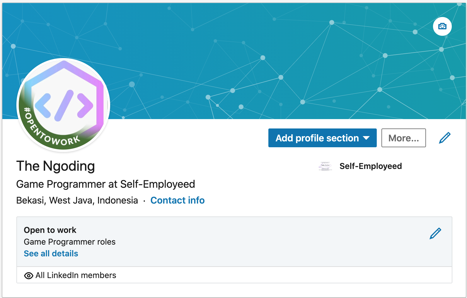Open the Contact info link

pyautogui.click(x=177, y=200)
